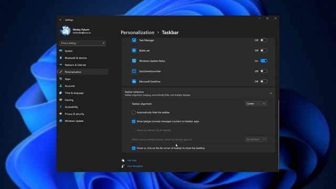This screenshot has width=336, height=189.
Task: Open the Taskbar alignment Center dropdown
Action: [x=256, y=103]
